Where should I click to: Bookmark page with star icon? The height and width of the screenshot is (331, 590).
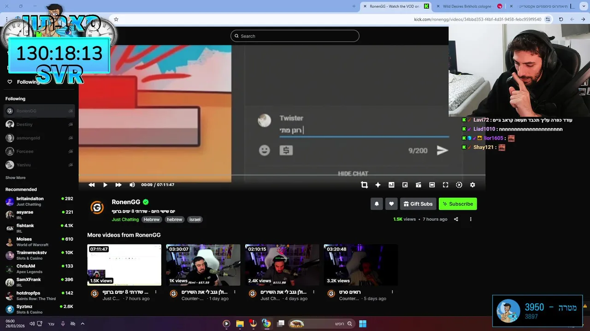coord(116,19)
